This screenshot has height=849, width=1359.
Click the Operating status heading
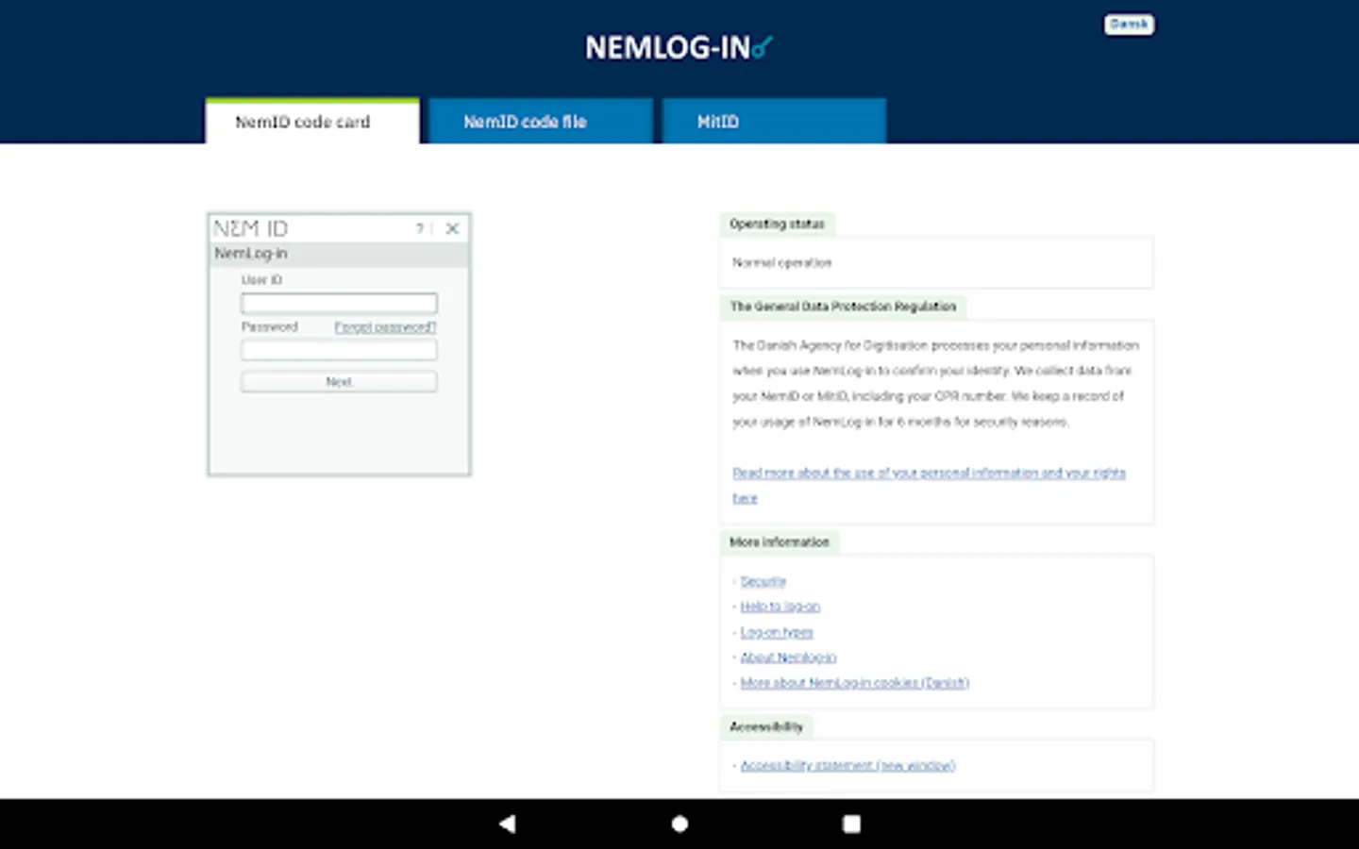(x=777, y=225)
